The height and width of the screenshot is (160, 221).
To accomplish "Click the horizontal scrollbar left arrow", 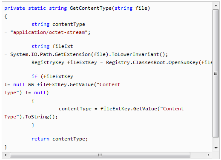I will (6, 155).
